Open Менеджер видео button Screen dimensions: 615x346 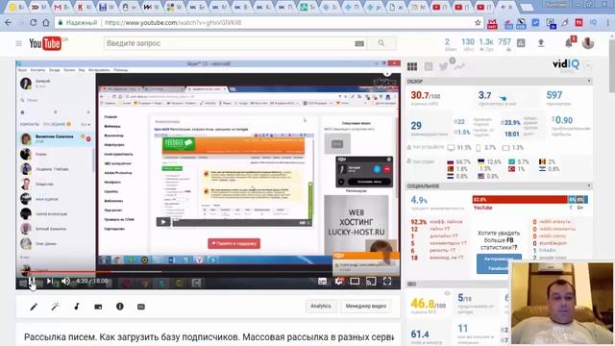click(365, 306)
